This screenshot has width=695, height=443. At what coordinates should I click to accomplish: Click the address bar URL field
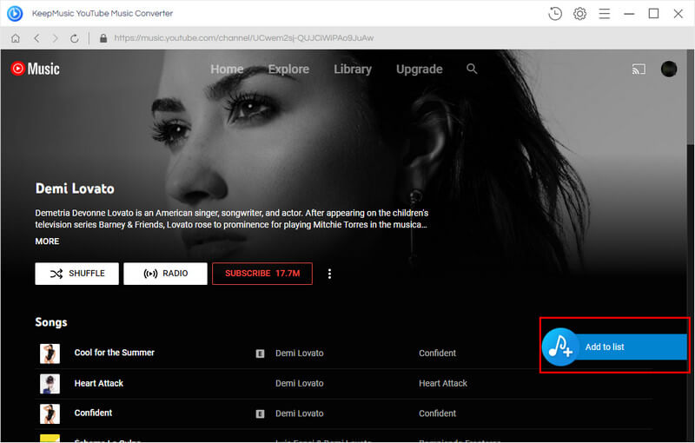[x=244, y=38]
